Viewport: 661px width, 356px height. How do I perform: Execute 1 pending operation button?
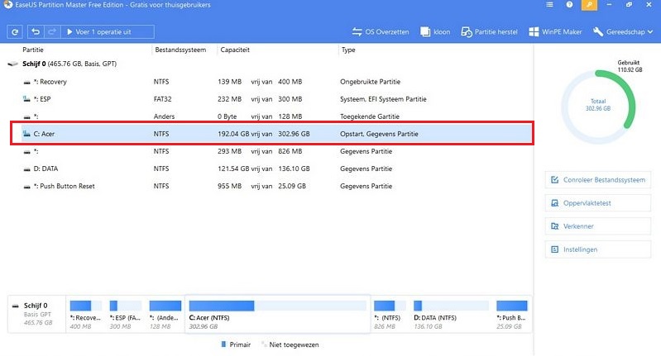pos(108,32)
